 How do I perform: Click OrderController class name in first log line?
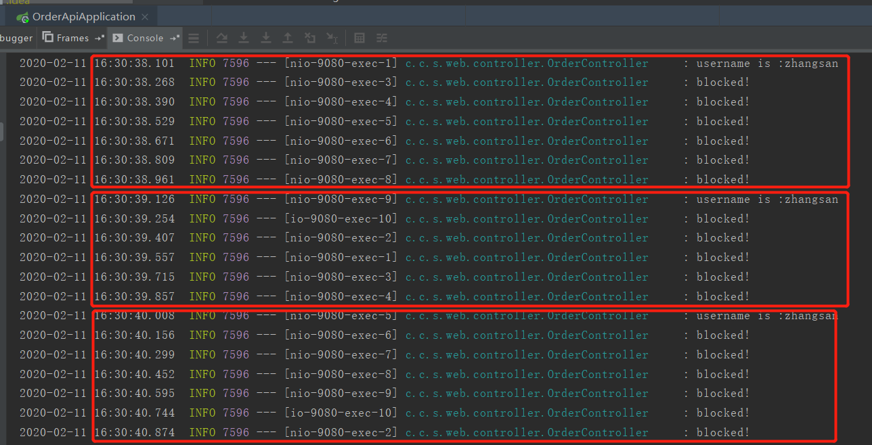597,64
